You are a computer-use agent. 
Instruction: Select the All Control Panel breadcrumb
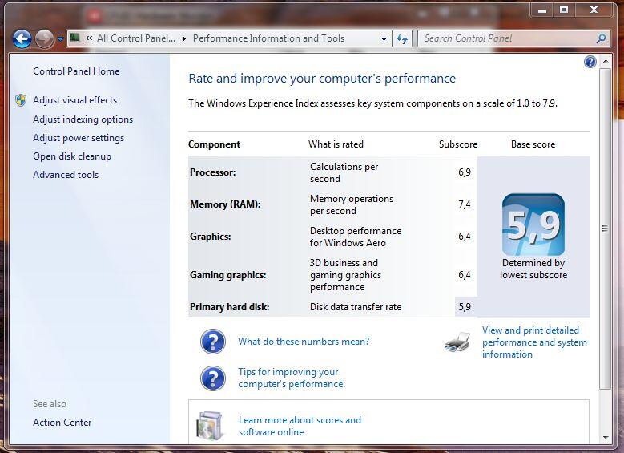click(x=135, y=38)
